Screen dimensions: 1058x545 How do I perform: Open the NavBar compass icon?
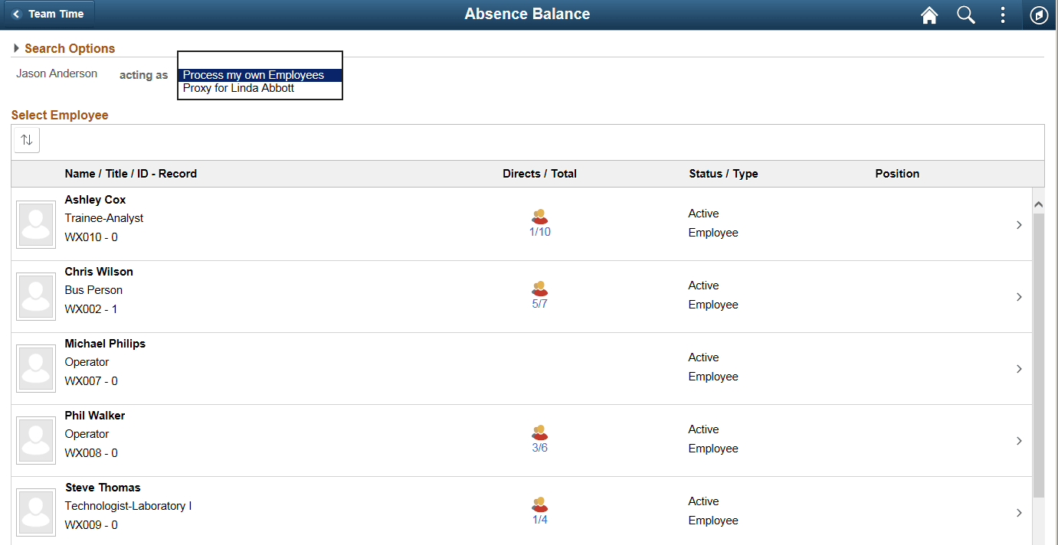click(1040, 15)
